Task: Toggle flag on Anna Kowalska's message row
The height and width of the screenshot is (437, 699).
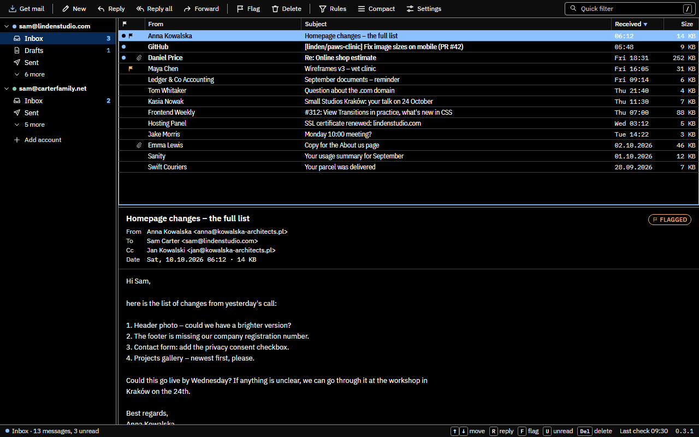Action: pyautogui.click(x=131, y=36)
